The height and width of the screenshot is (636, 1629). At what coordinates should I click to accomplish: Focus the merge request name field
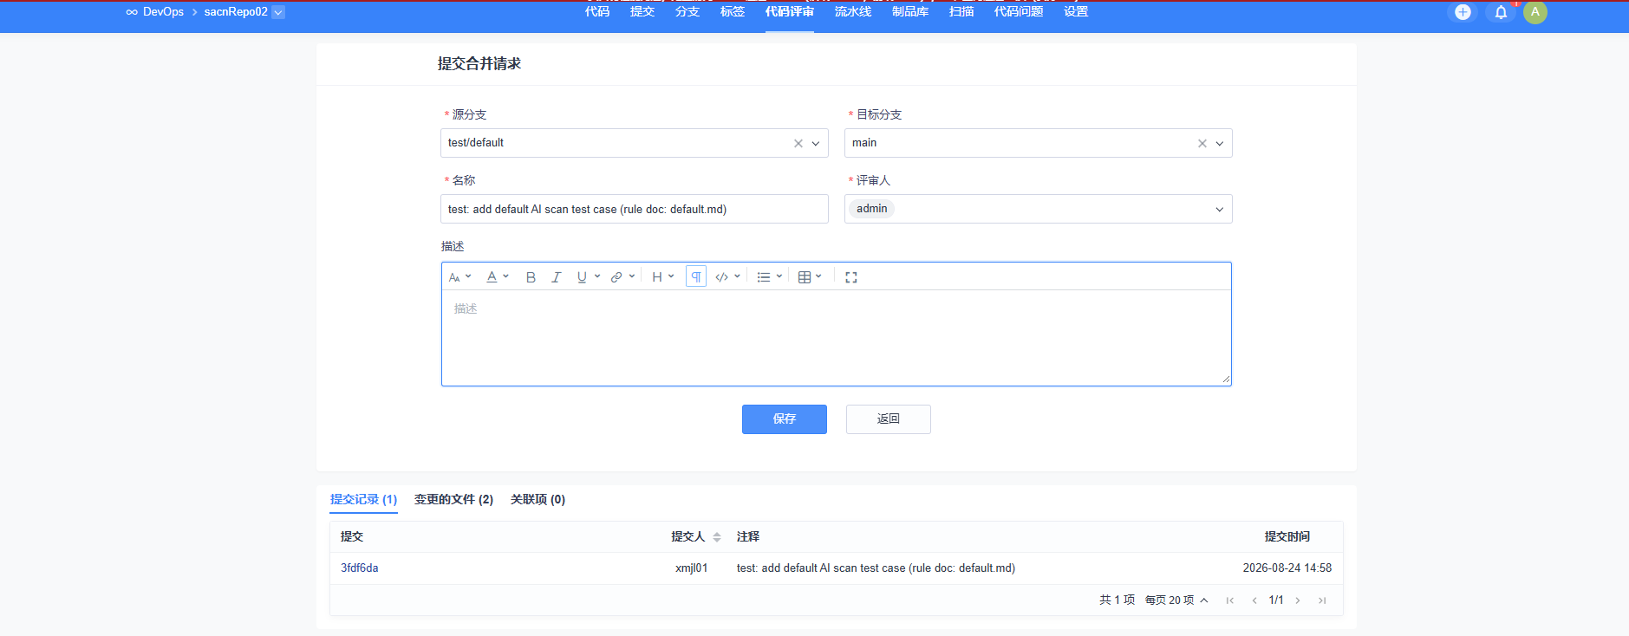pos(635,209)
